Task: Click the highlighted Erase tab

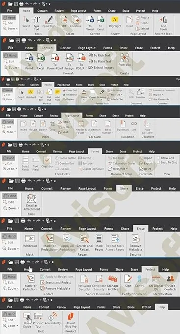Action: [141, 229]
